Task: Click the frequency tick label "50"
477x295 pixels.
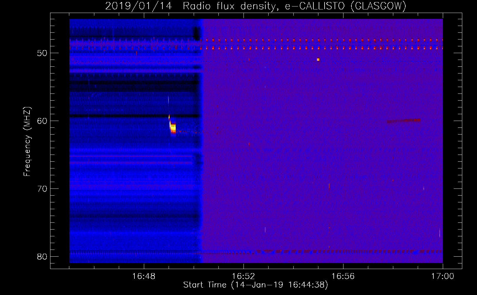Action: pos(42,53)
